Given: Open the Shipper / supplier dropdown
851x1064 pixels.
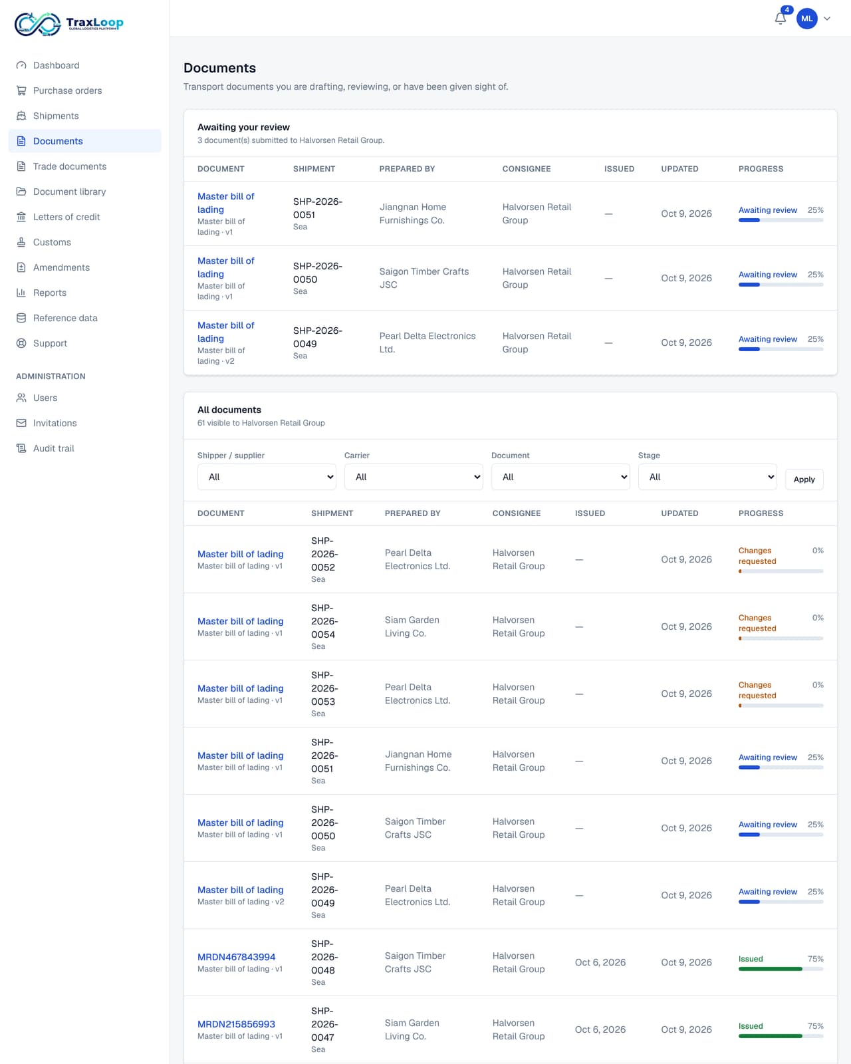Looking at the screenshot, I should pos(267,477).
